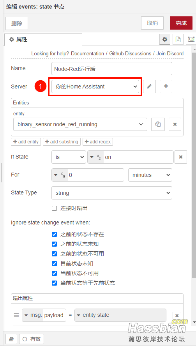Open the If State 'is' comparator dropdown
The height and width of the screenshot is (346, 196).
[x=69, y=157]
